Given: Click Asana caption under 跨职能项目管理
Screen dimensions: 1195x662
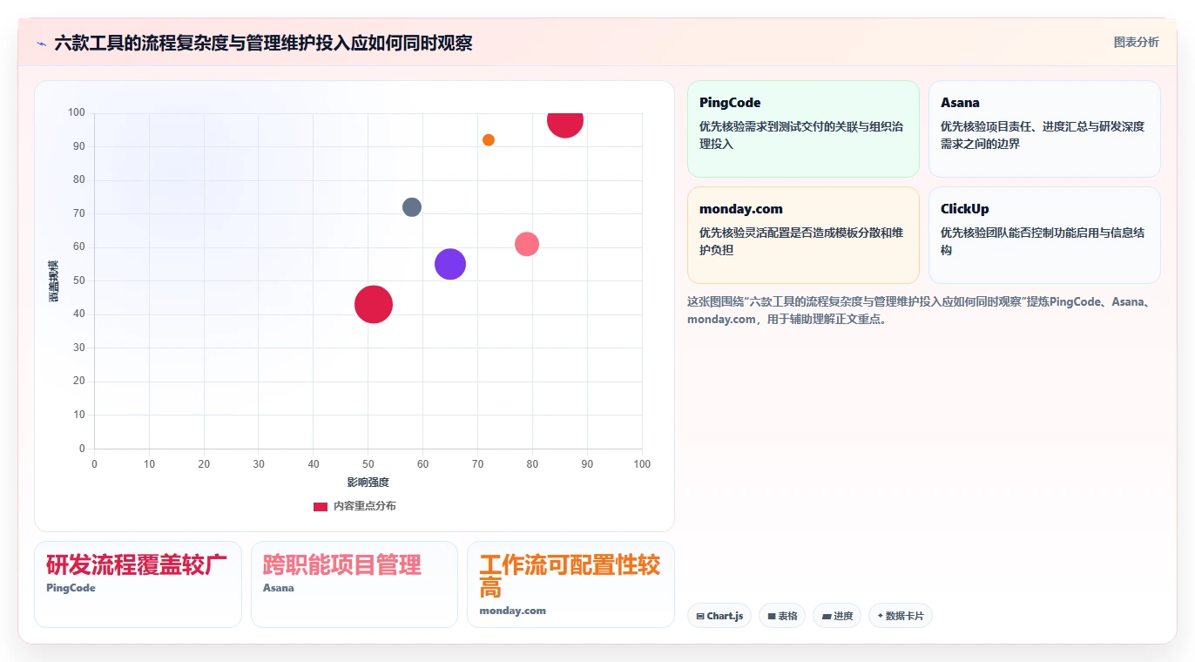Looking at the screenshot, I should [279, 588].
